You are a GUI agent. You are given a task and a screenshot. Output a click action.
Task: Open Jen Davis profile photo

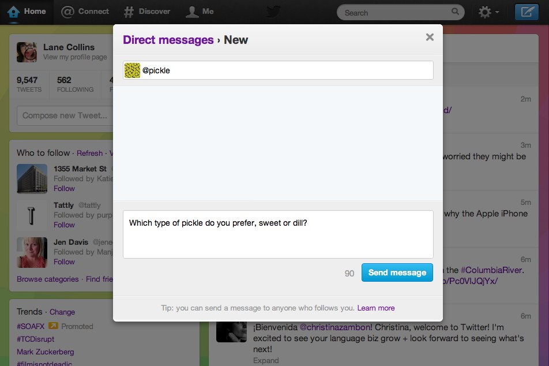pos(32,252)
